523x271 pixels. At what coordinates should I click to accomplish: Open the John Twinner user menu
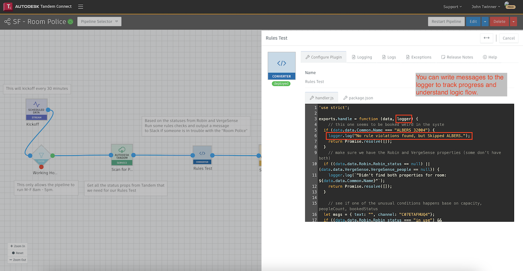[x=486, y=7]
